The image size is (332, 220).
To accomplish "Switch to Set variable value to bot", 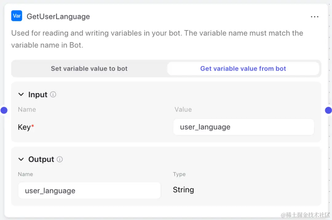I will click(89, 69).
